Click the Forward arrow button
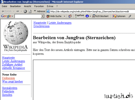 coord(18,11)
